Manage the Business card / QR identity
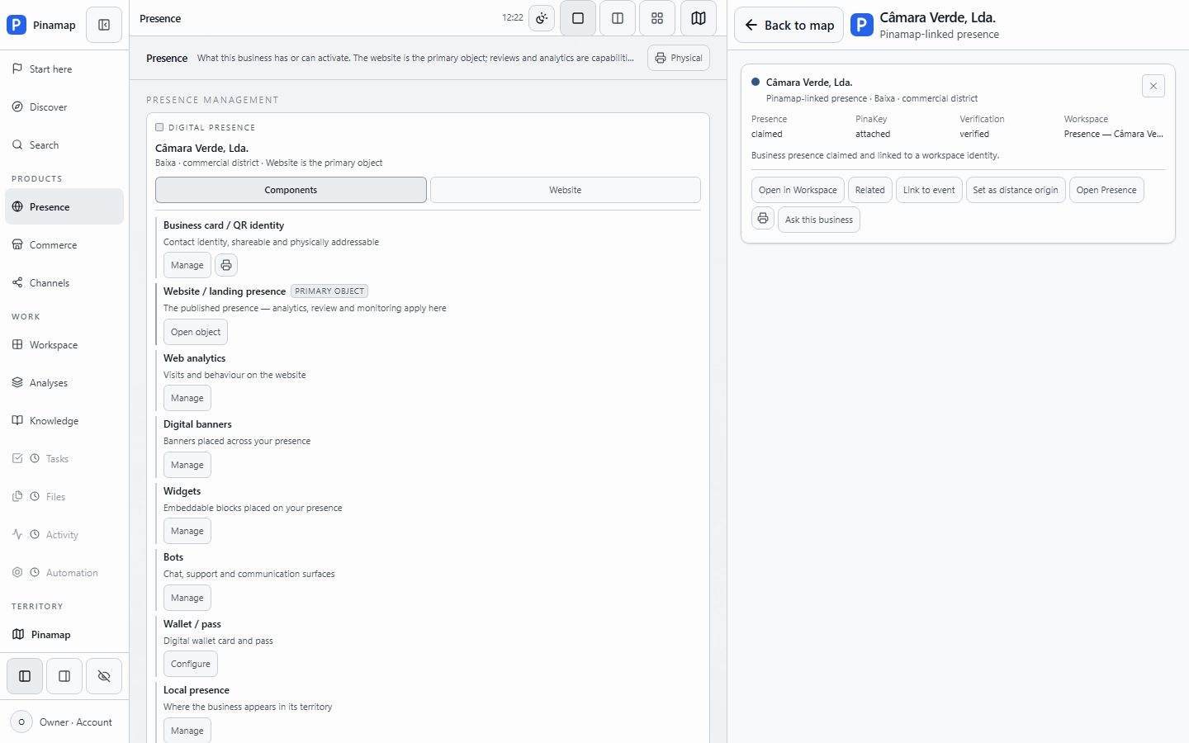Image resolution: width=1189 pixels, height=743 pixels. pyautogui.click(x=187, y=265)
